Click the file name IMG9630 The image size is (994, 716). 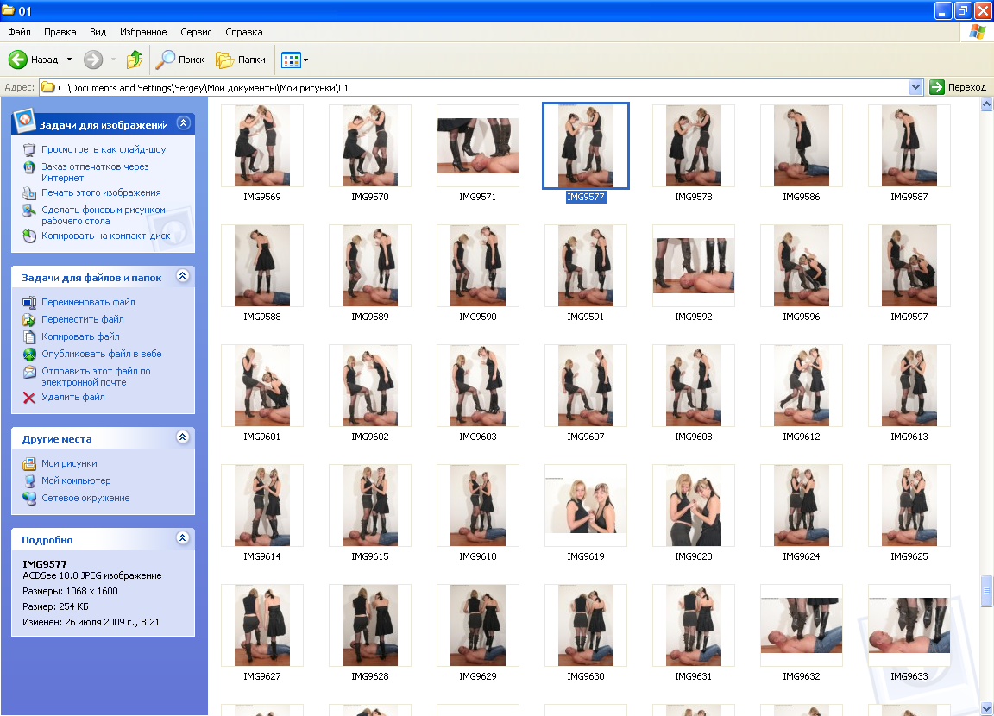click(586, 676)
